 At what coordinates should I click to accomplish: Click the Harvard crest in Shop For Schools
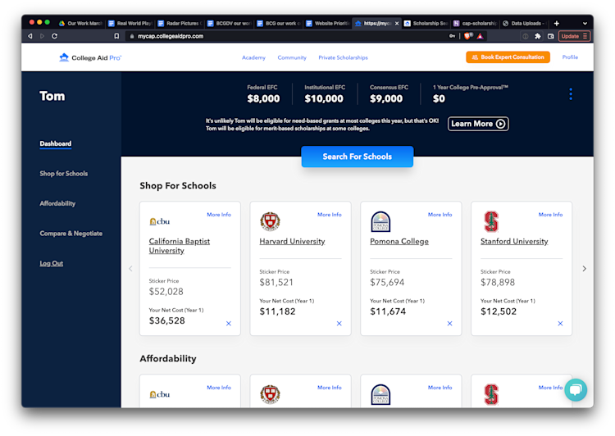pos(270,221)
